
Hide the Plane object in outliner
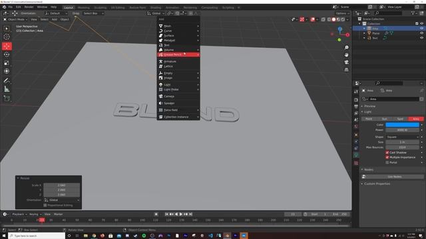421,33
